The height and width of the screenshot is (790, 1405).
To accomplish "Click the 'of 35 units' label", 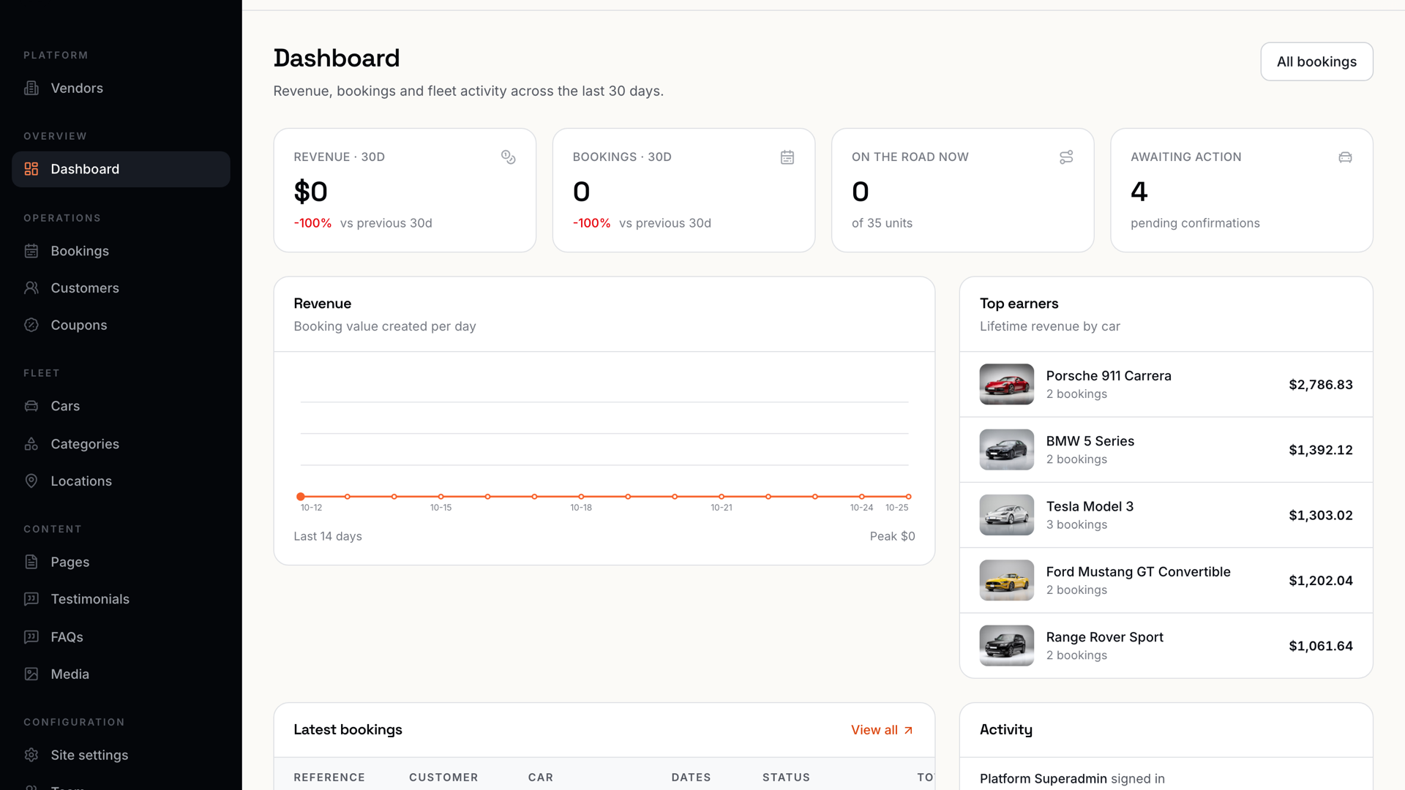I will tap(882, 223).
